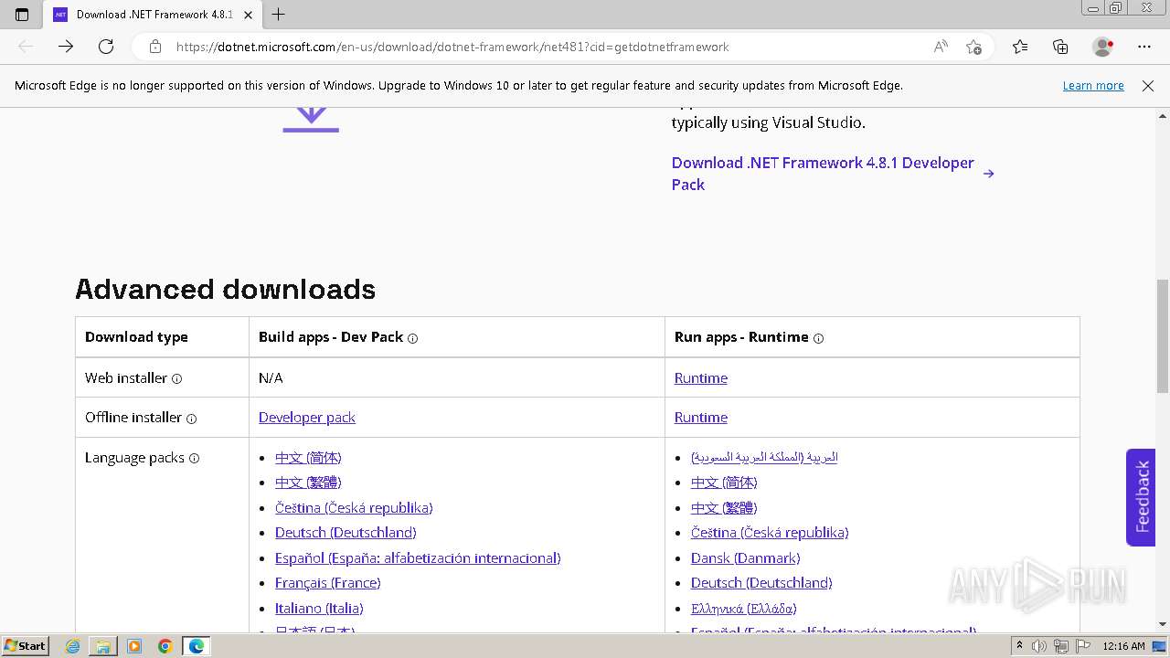Image resolution: width=1170 pixels, height=658 pixels.
Task: Add this page to favorites
Action: 973,47
